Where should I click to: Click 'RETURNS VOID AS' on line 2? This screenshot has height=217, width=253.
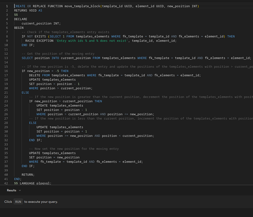coord(28,10)
